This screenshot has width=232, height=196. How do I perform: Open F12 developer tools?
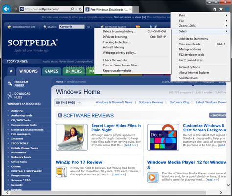[200, 55]
